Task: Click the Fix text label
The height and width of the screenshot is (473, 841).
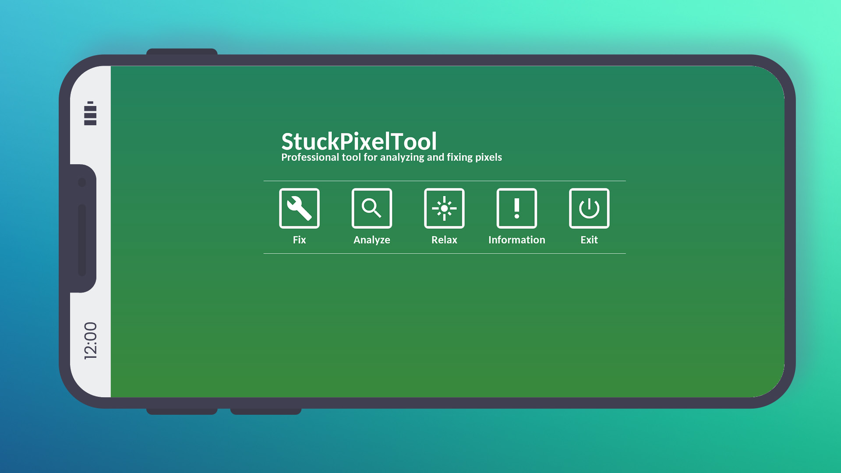Action: (x=299, y=240)
